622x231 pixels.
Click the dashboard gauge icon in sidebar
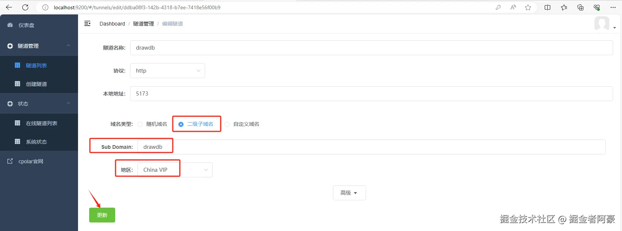pos(10,25)
